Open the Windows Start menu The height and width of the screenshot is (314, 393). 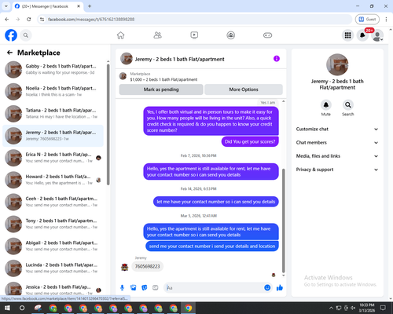coord(7,308)
